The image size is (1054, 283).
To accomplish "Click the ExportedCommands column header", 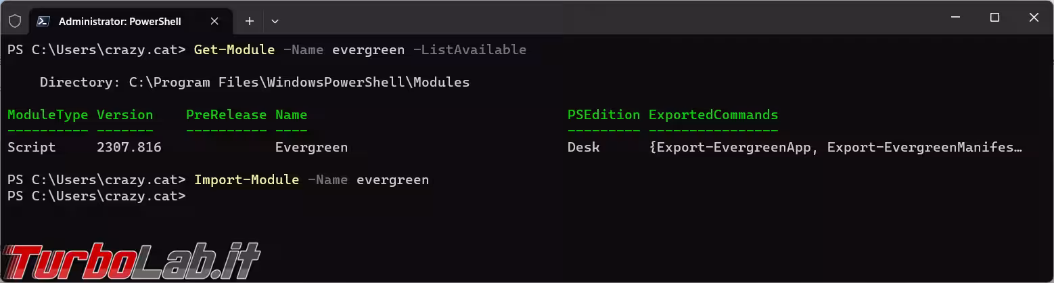I will (x=713, y=115).
